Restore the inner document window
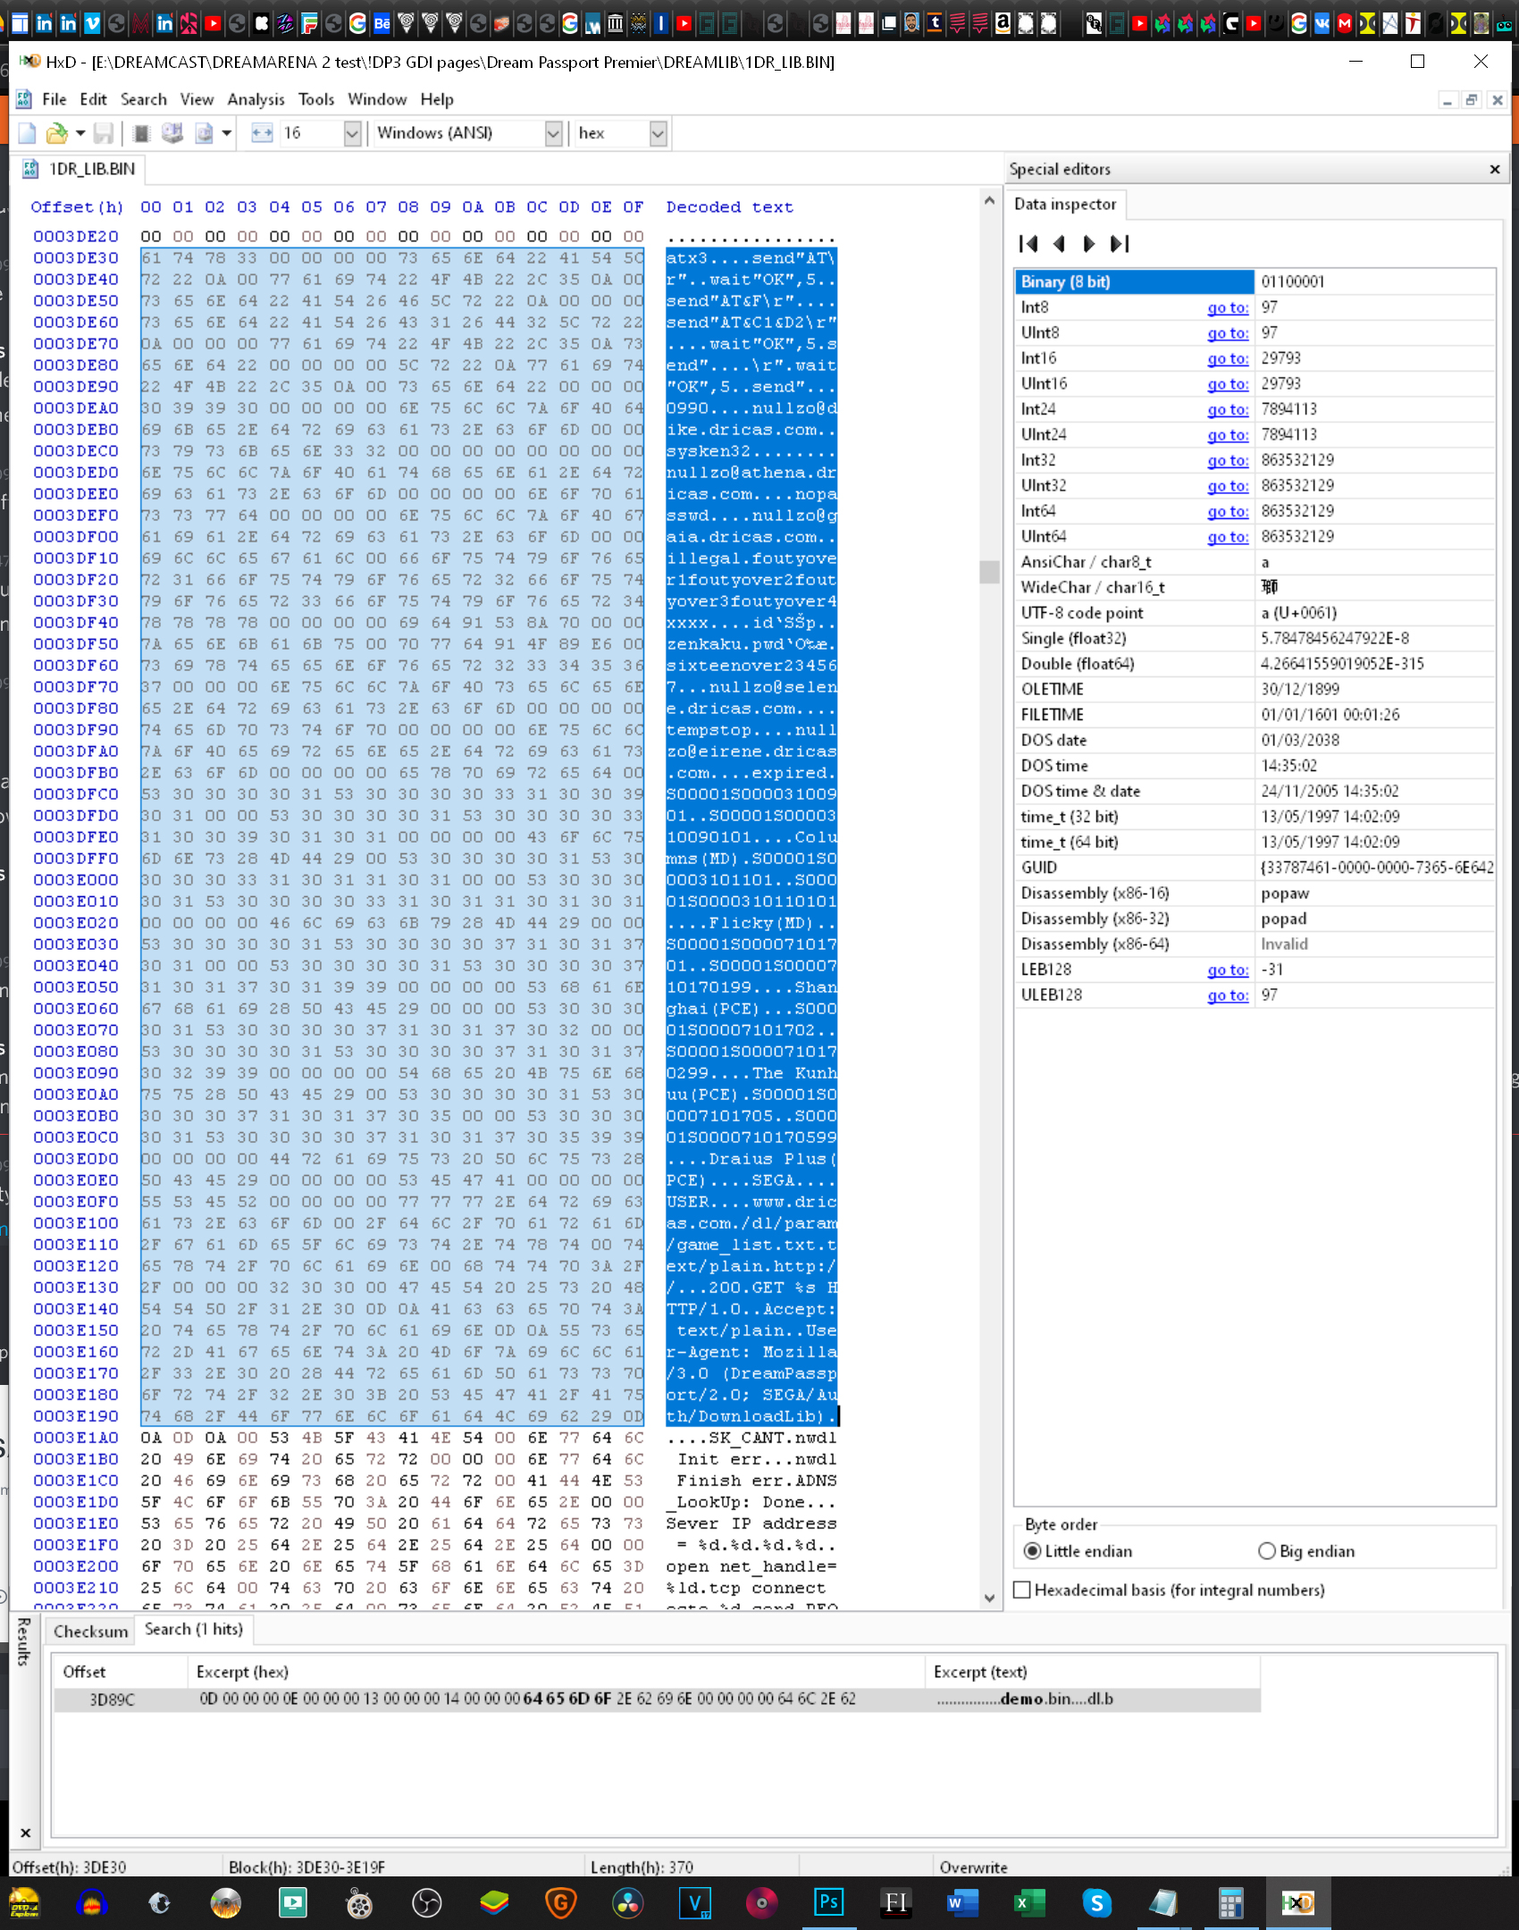The width and height of the screenshot is (1519, 1930). [x=1472, y=100]
